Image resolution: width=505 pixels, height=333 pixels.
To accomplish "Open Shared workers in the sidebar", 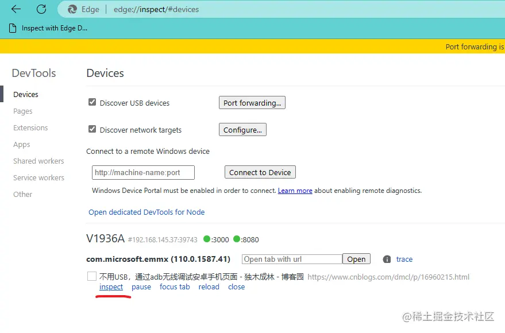I will (38, 161).
